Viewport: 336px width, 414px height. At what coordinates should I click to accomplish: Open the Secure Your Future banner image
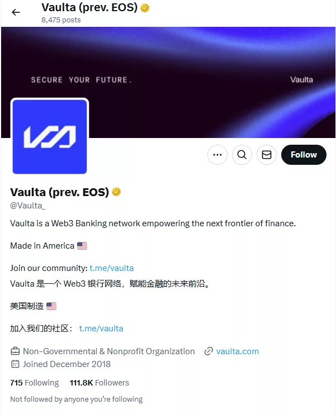(168, 82)
